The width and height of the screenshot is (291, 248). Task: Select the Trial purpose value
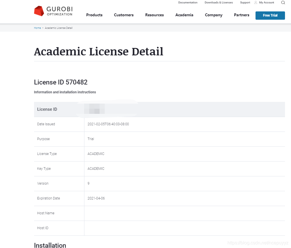91,139
